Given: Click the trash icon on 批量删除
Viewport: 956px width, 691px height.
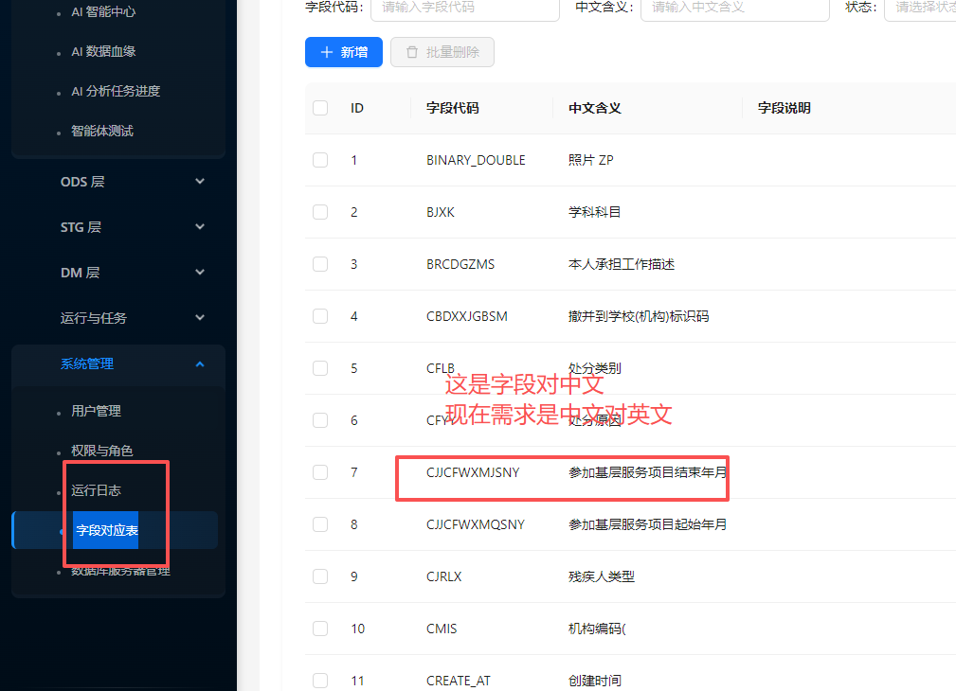Looking at the screenshot, I should pos(412,52).
